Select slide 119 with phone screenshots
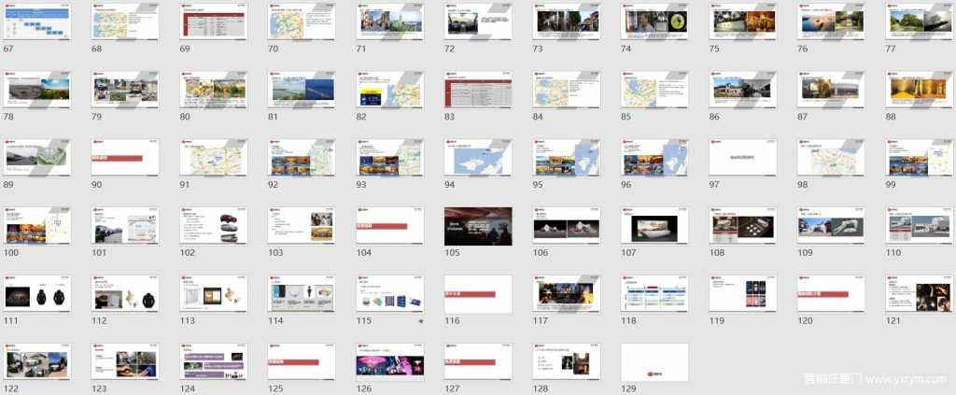This screenshot has height=395, width=956. (742, 294)
